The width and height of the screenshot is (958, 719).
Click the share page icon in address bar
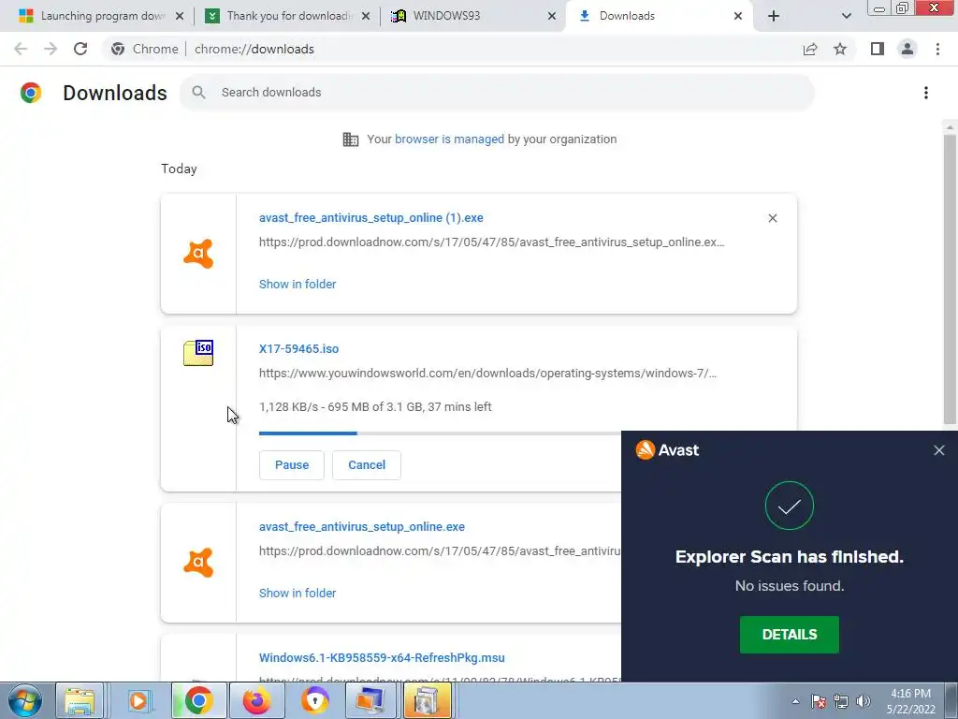pyautogui.click(x=810, y=49)
